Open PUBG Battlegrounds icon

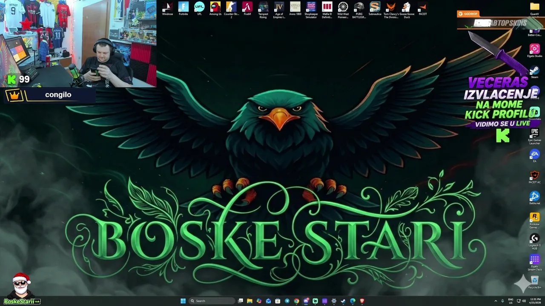pyautogui.click(x=359, y=9)
